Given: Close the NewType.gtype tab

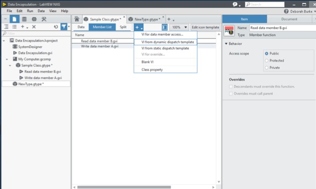Looking at the screenshot, I should (x=163, y=17).
